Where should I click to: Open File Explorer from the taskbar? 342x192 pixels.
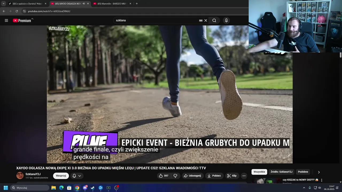[53, 188]
